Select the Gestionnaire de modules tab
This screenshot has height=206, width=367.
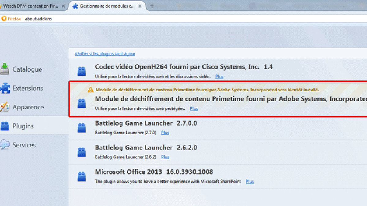107,6
